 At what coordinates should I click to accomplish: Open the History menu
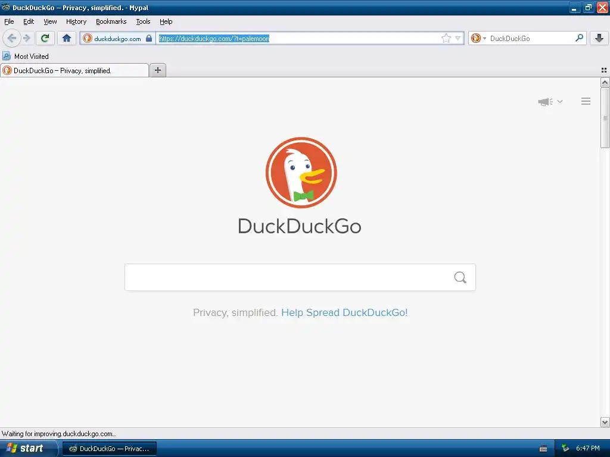click(76, 21)
